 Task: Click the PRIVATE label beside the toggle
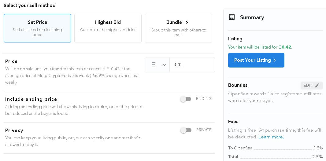pyautogui.click(x=204, y=130)
